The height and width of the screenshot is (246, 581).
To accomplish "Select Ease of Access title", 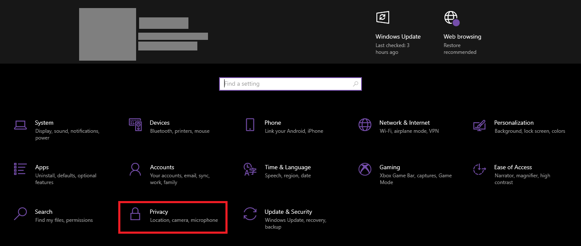I will (513, 167).
